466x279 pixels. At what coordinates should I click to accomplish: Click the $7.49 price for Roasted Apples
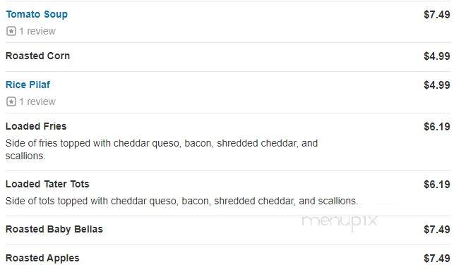click(437, 259)
